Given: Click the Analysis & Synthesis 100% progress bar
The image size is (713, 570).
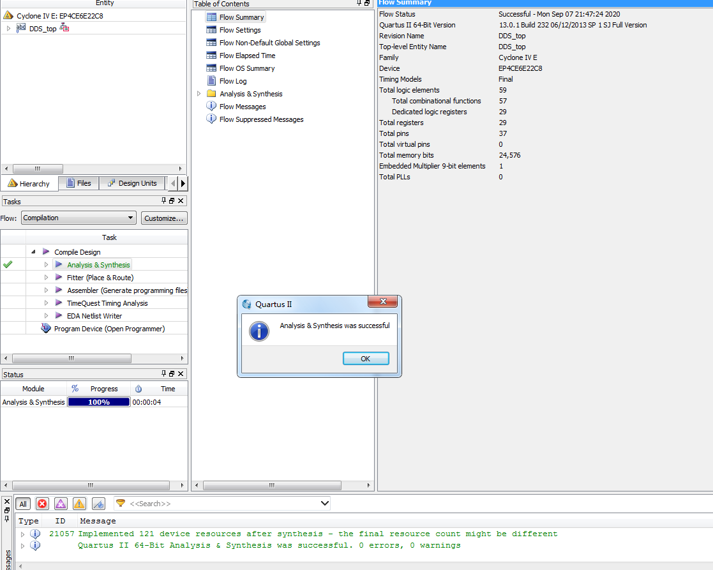Looking at the screenshot, I should (98, 402).
